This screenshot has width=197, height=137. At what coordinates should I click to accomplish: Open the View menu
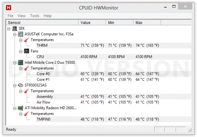pyautogui.click(x=22, y=16)
